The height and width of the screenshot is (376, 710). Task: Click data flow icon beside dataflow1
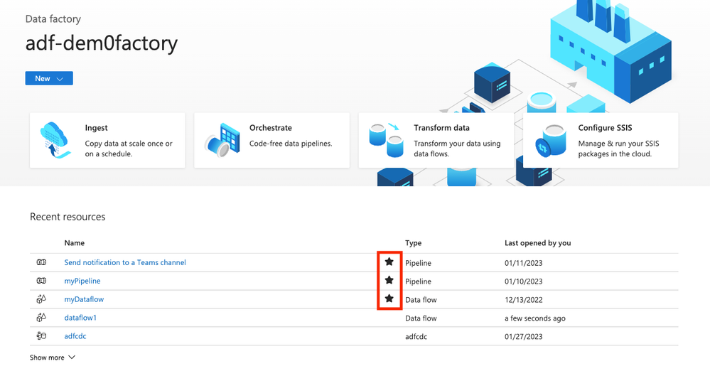point(41,318)
